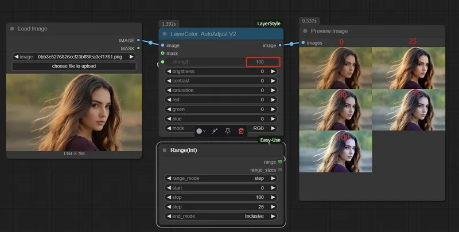The height and width of the screenshot is (232, 459).
Task: Collapse the Load Image node via dot
Action: [12, 29]
